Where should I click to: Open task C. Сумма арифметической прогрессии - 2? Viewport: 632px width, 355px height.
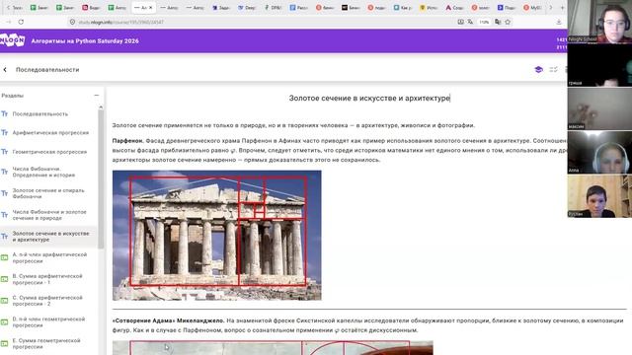tap(48, 301)
